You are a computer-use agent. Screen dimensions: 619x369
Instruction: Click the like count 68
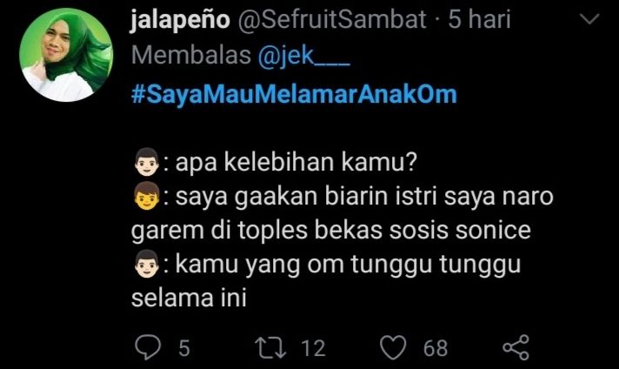pyautogui.click(x=436, y=348)
